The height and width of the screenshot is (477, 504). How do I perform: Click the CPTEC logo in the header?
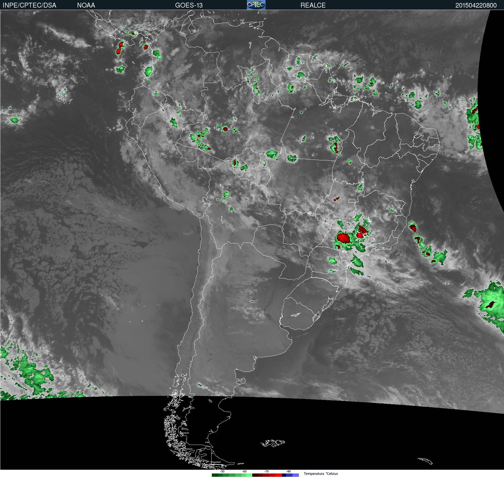[x=256, y=5]
